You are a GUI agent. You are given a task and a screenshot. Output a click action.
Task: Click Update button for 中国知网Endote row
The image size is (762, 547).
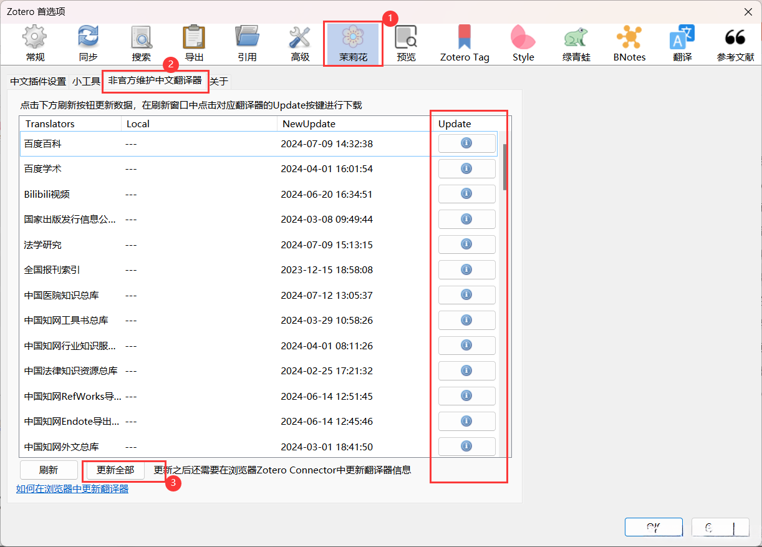point(466,421)
